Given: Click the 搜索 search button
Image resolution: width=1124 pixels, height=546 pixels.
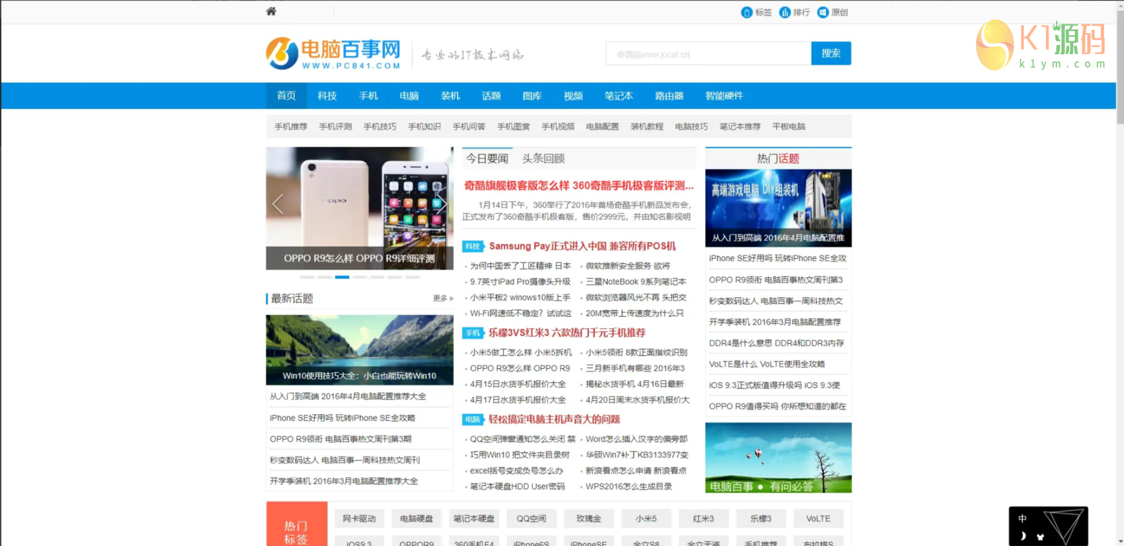Looking at the screenshot, I should pyautogui.click(x=831, y=53).
